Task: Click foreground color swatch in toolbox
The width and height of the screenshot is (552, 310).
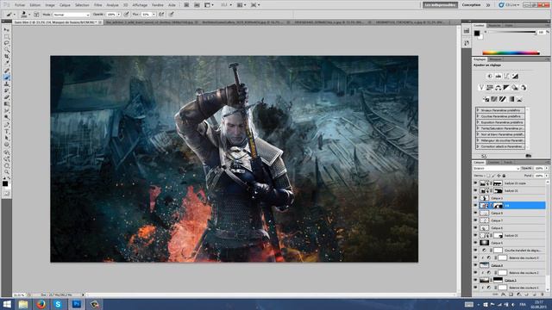Action: pyautogui.click(x=5, y=183)
